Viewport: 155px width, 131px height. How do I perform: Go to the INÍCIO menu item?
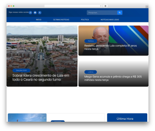click(39, 20)
